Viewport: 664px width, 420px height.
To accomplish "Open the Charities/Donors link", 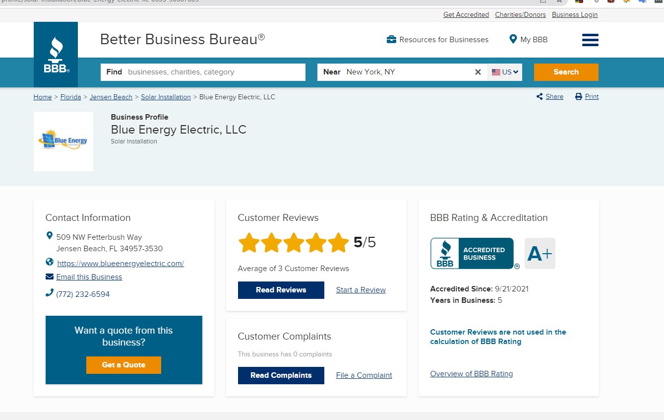I will [x=520, y=15].
